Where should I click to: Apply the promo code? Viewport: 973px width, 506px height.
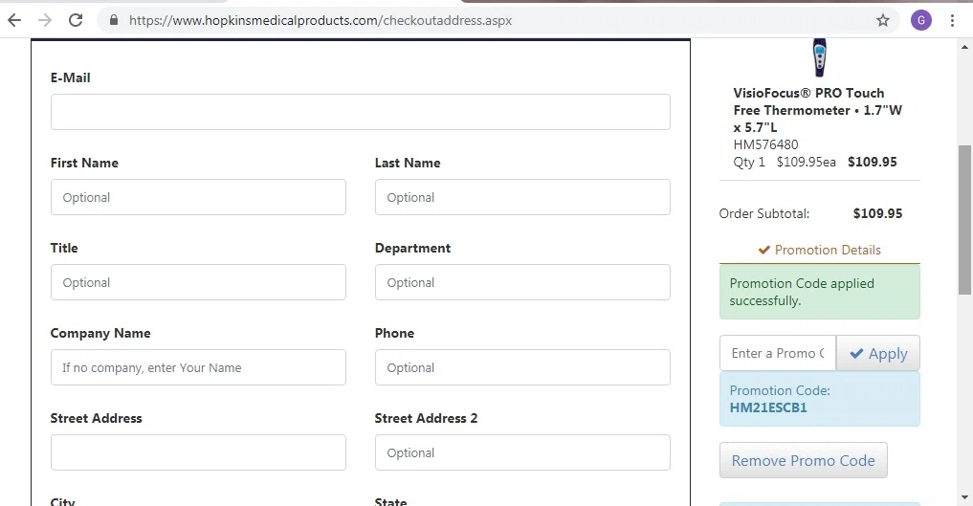878,353
